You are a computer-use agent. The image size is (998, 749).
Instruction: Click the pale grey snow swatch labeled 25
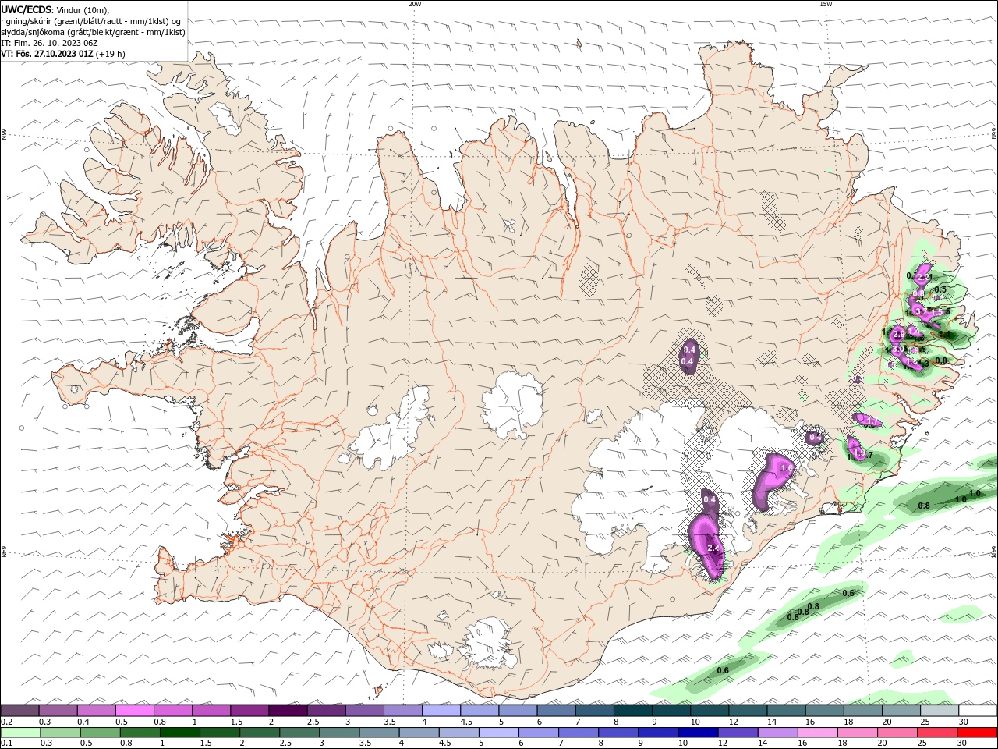click(940, 711)
